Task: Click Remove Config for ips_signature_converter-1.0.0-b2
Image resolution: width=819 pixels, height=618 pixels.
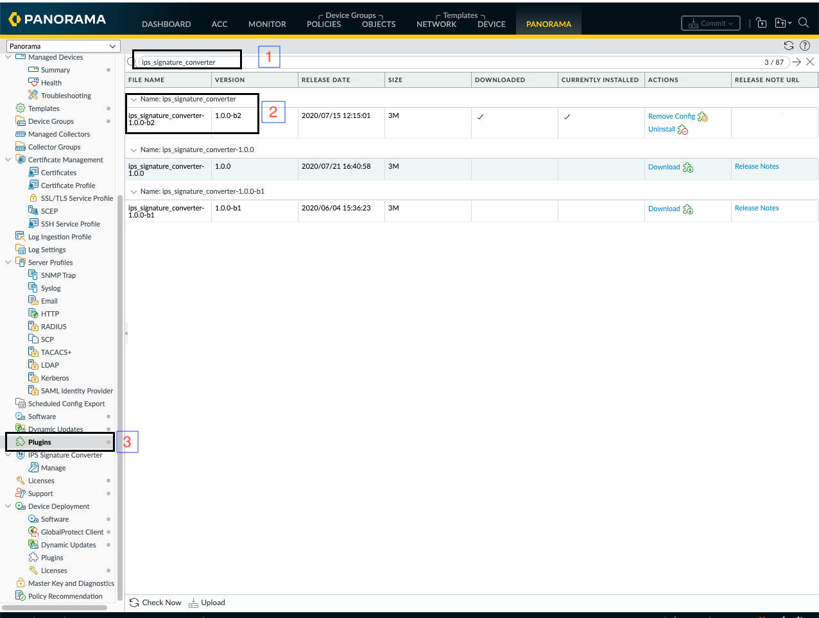Action: 671,117
